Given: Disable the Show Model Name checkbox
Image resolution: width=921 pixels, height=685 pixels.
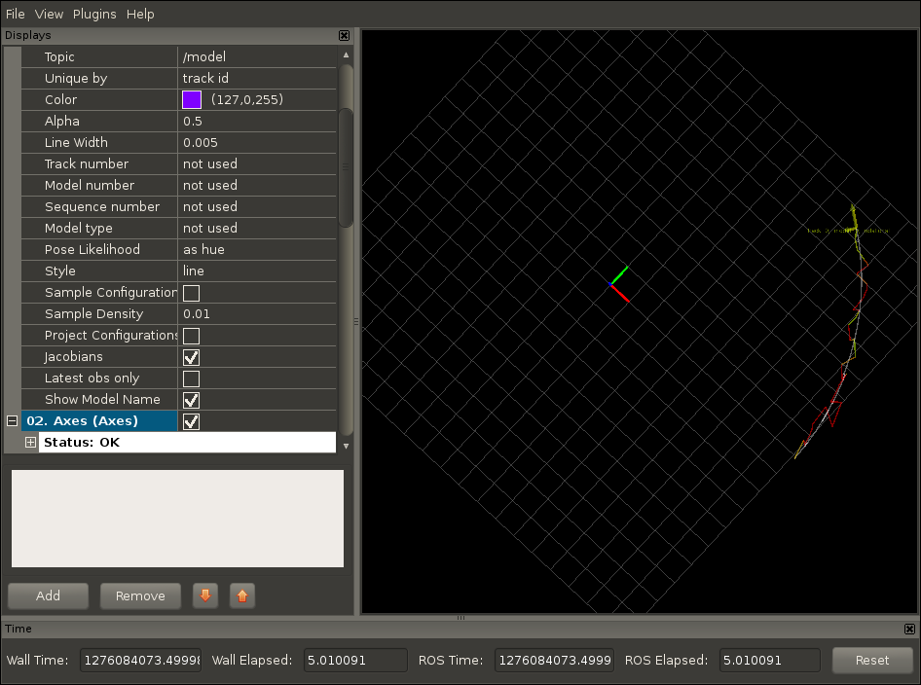Looking at the screenshot, I should tap(192, 400).
